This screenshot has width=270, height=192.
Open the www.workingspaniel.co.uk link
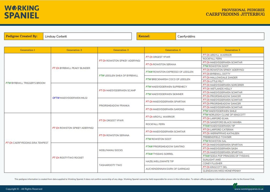pyautogui.click(x=249, y=189)
